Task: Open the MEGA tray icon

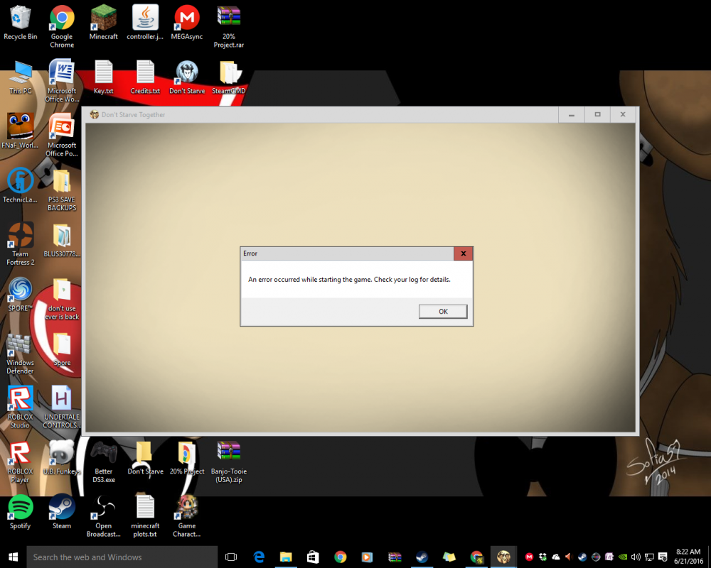Action: coord(529,557)
